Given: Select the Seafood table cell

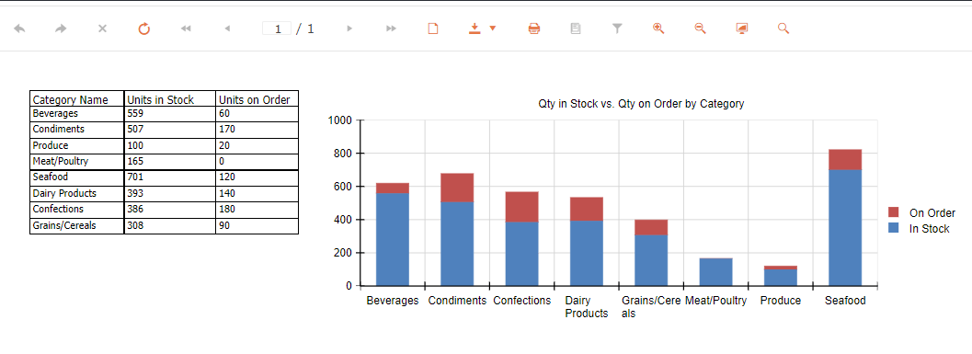Looking at the screenshot, I should click(77, 177).
